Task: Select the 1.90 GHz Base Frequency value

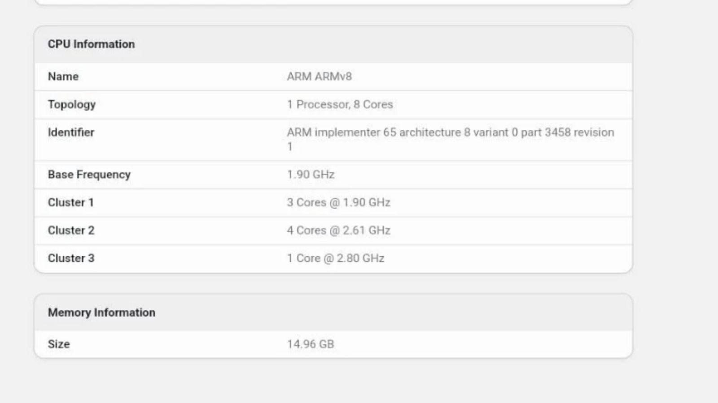Action: click(311, 175)
